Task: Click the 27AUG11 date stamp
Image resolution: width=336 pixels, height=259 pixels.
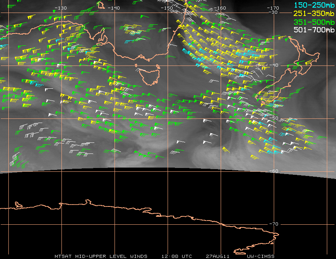Action: pyautogui.click(x=218, y=256)
